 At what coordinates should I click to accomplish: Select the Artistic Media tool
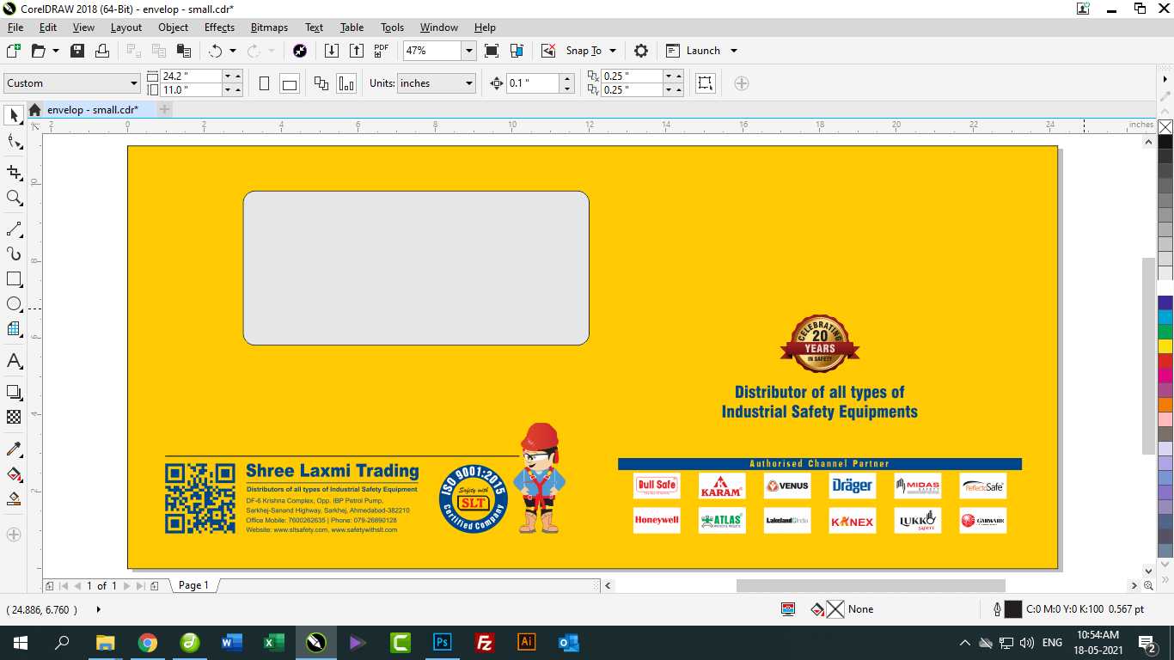tap(14, 254)
